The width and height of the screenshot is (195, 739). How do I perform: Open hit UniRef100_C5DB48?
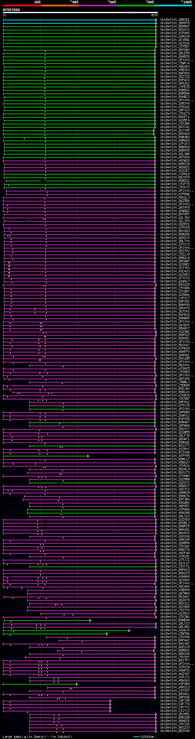[x=175, y=385]
